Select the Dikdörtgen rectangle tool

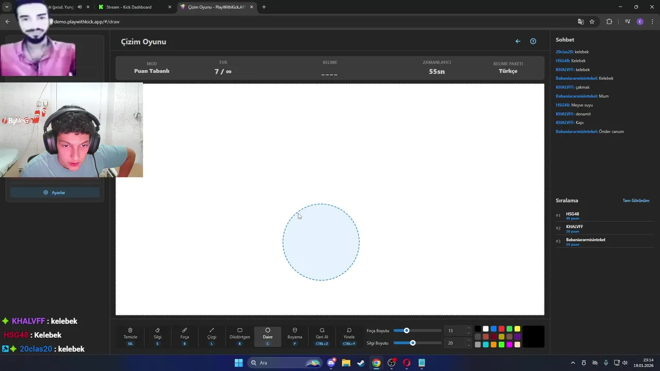click(240, 336)
